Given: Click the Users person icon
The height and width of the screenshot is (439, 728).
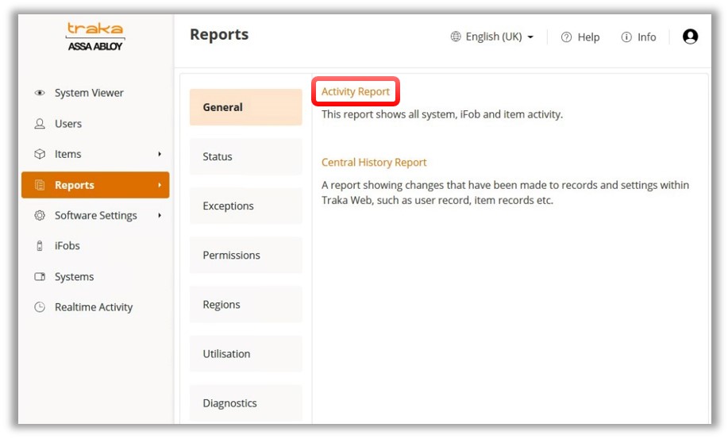Looking at the screenshot, I should click(40, 124).
